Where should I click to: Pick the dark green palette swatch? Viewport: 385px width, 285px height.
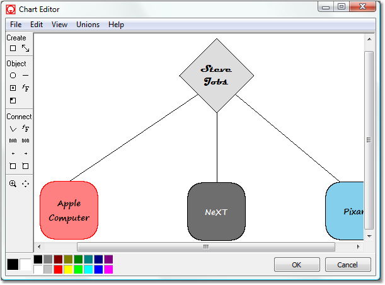[x=78, y=259]
